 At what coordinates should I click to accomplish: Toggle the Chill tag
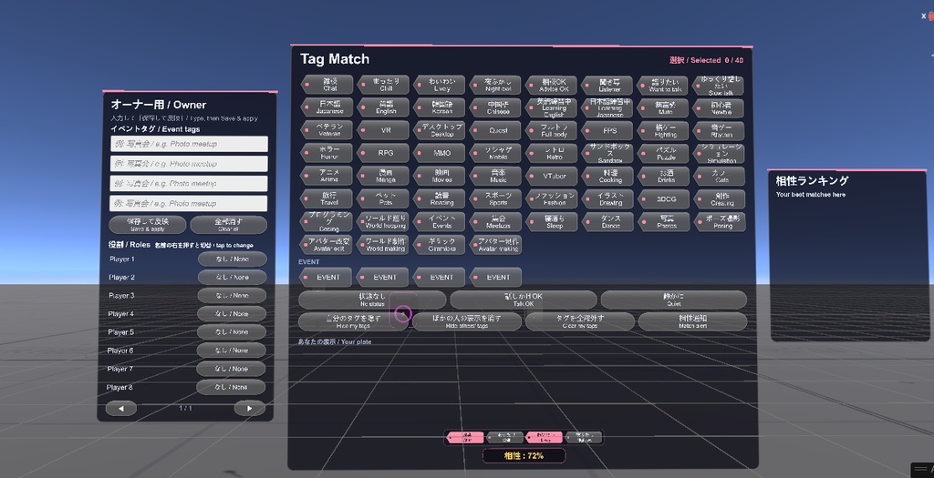(383, 85)
